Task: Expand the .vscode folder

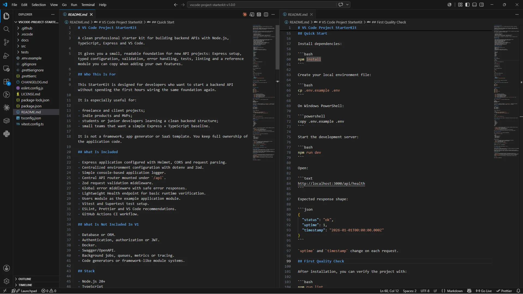Action: 36,34
